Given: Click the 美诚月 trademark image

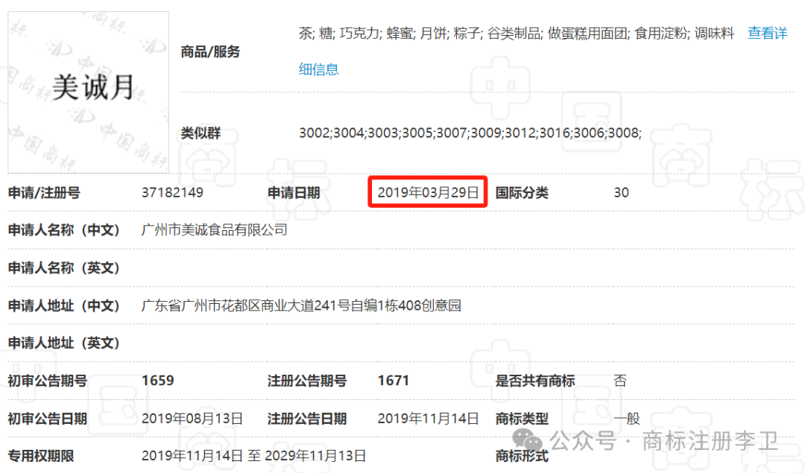Looking at the screenshot, I should 88,92.
